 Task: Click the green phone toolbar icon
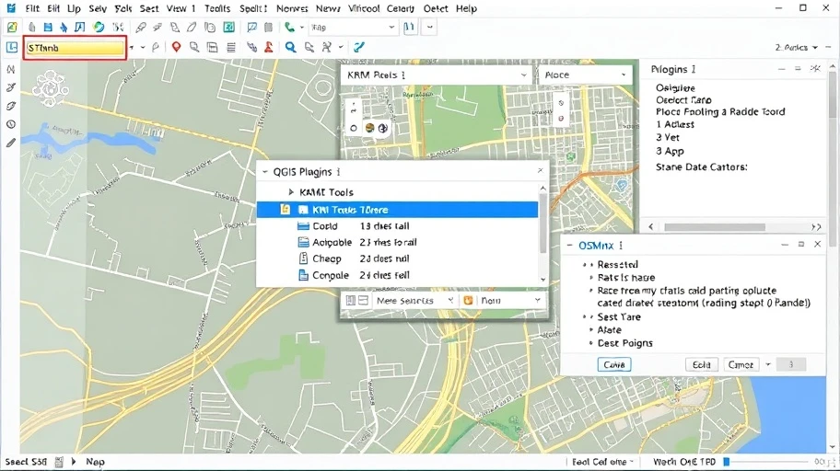289,27
